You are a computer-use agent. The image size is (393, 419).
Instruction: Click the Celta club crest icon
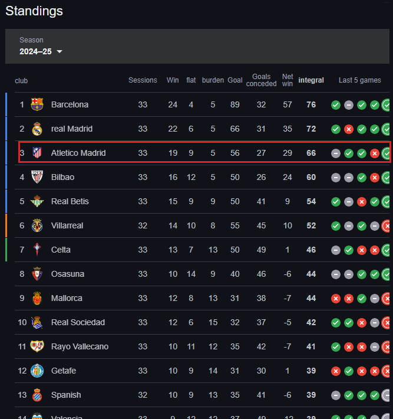(37, 249)
